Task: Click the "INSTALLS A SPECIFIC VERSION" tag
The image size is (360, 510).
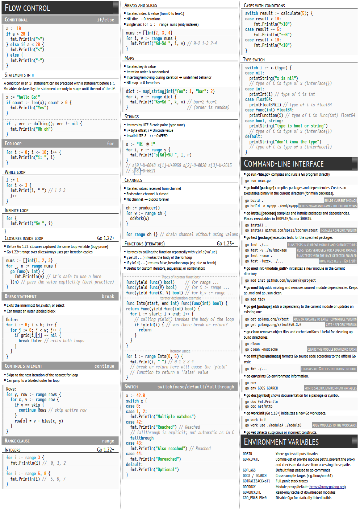Action: pyautogui.click(x=339, y=230)
